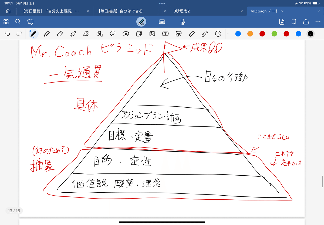Open the Stickers tool
The width and height of the screenshot is (324, 225).
[x=126, y=34]
